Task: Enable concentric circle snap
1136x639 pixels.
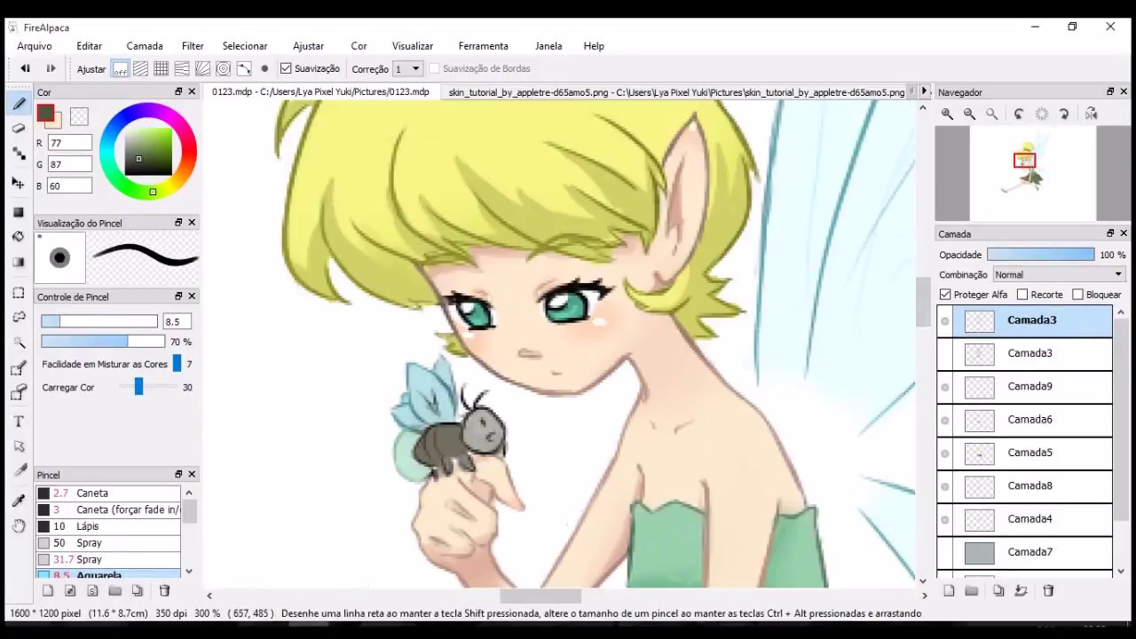Action: (x=223, y=68)
